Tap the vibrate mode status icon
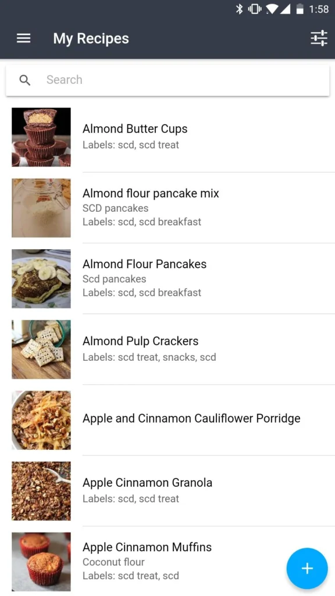Image resolution: width=335 pixels, height=596 pixels. [x=255, y=9]
